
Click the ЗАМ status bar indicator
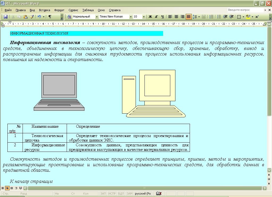click(x=130, y=194)
